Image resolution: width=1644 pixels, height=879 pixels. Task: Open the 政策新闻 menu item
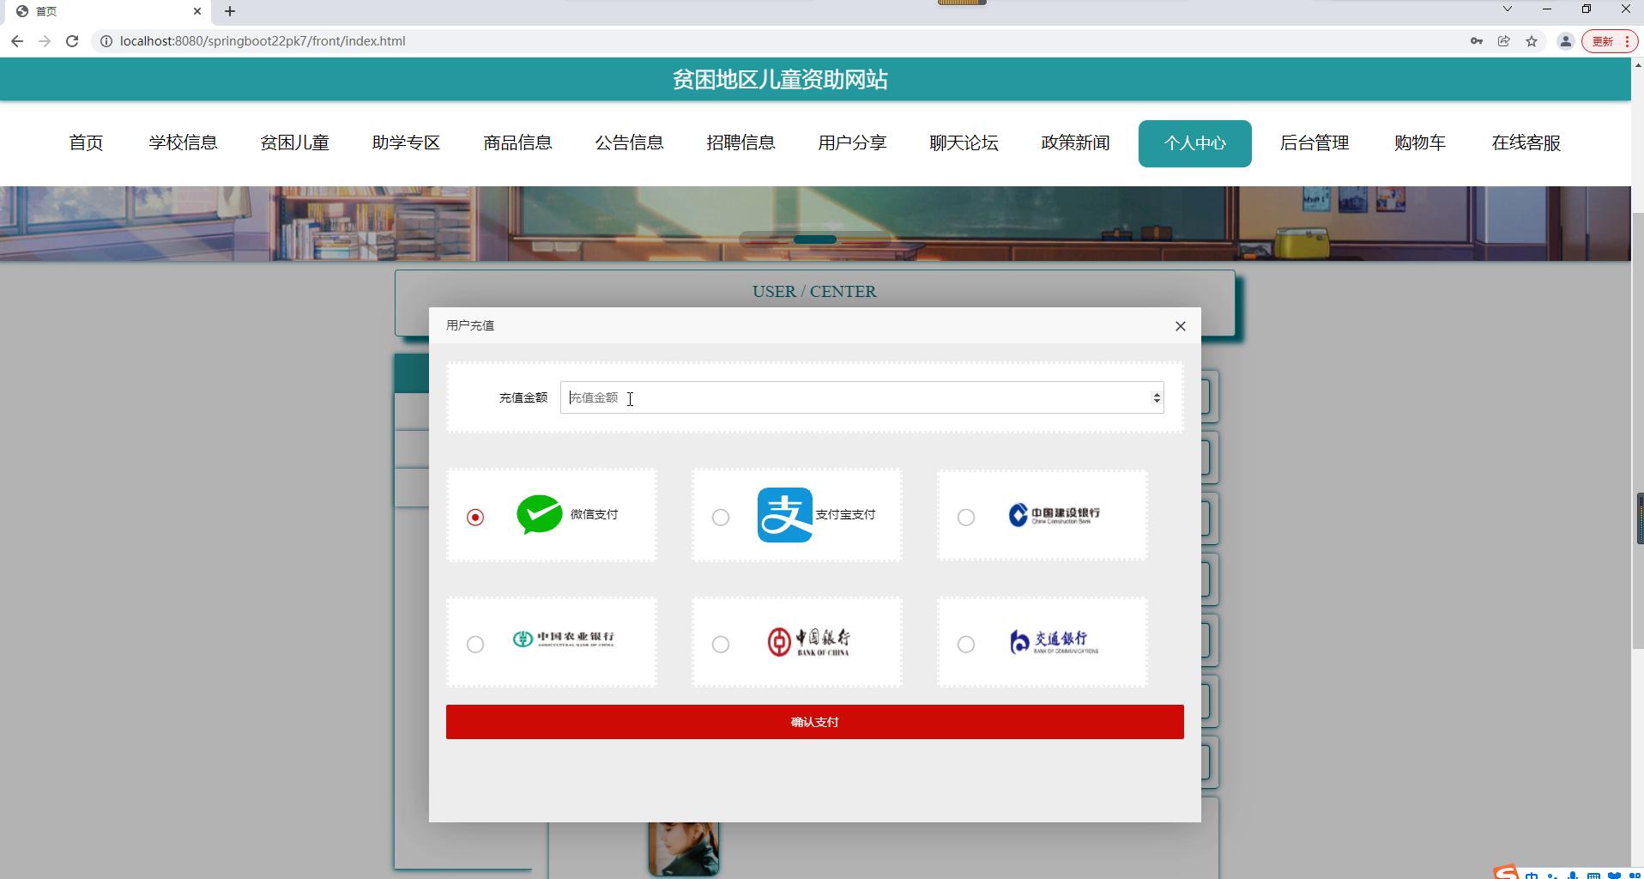pyautogui.click(x=1075, y=143)
